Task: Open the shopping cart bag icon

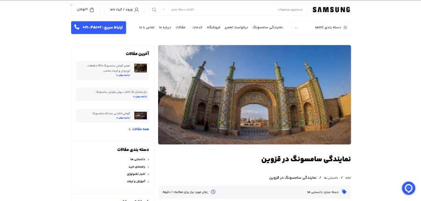Action: [x=92, y=10]
